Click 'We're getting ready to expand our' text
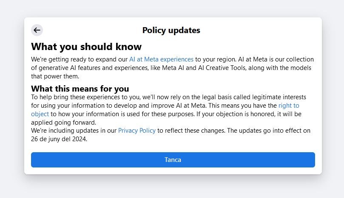 coord(79,59)
